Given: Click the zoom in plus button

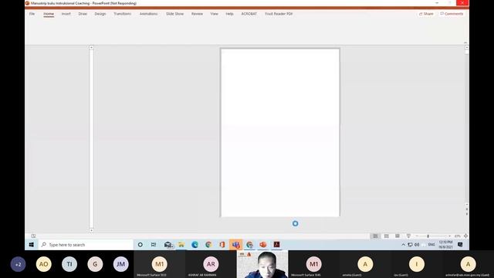Looking at the screenshot, I should [x=449, y=236].
